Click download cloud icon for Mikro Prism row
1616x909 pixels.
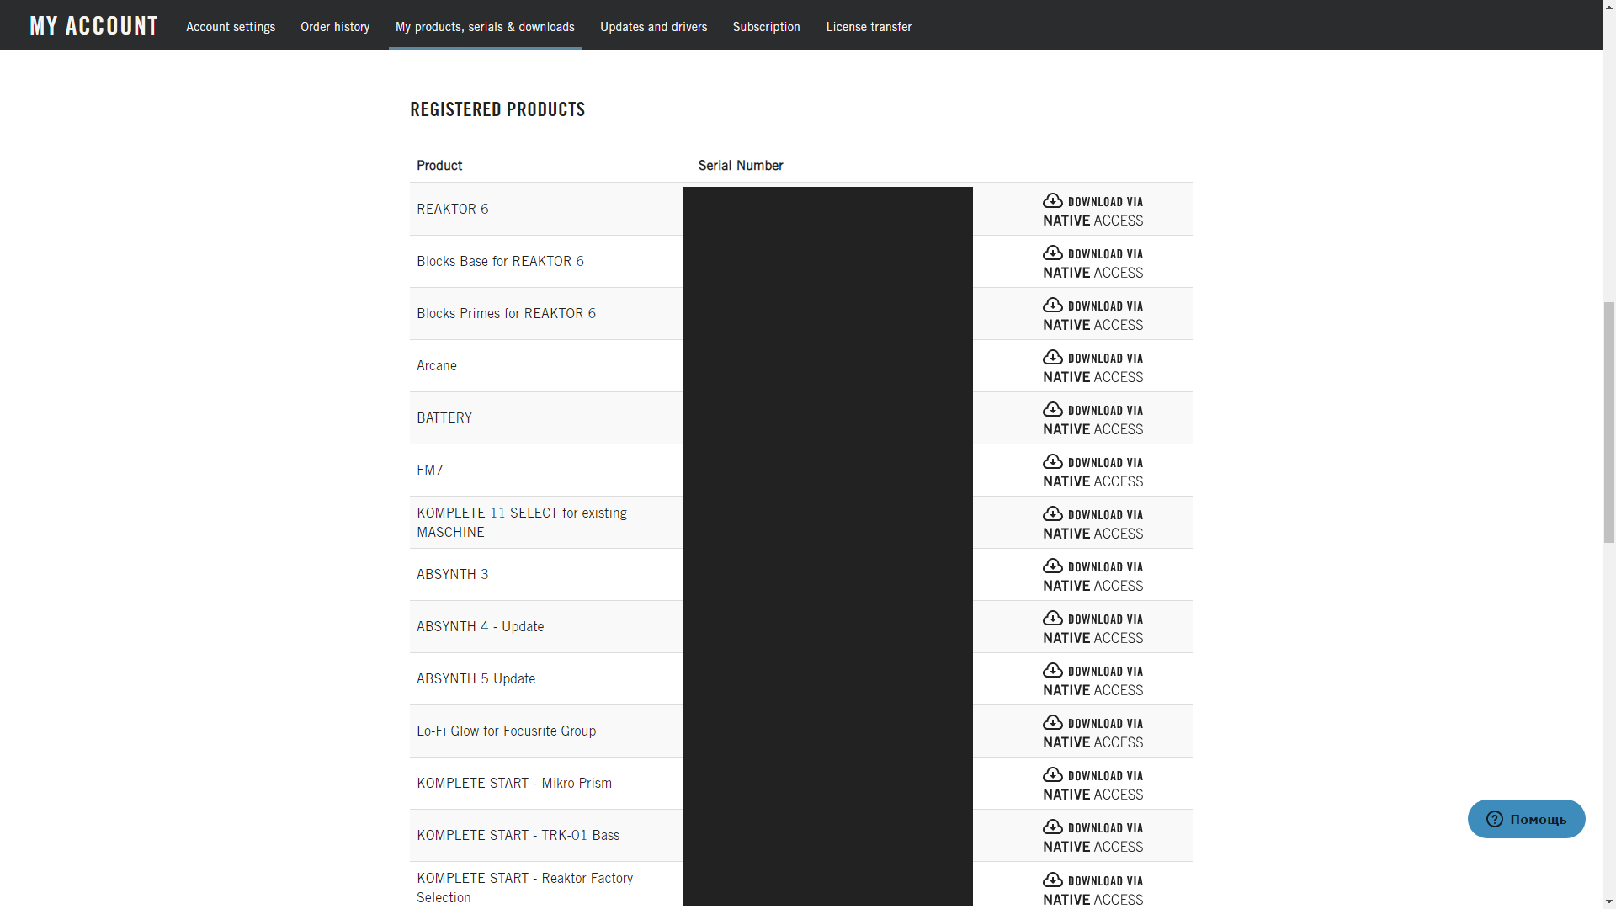[x=1053, y=774]
